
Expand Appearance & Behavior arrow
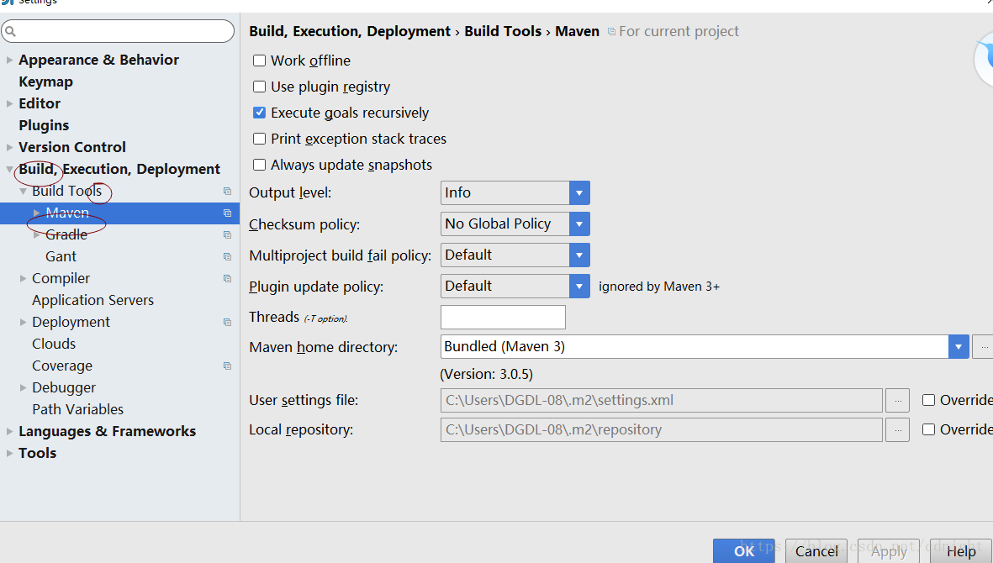coord(9,61)
